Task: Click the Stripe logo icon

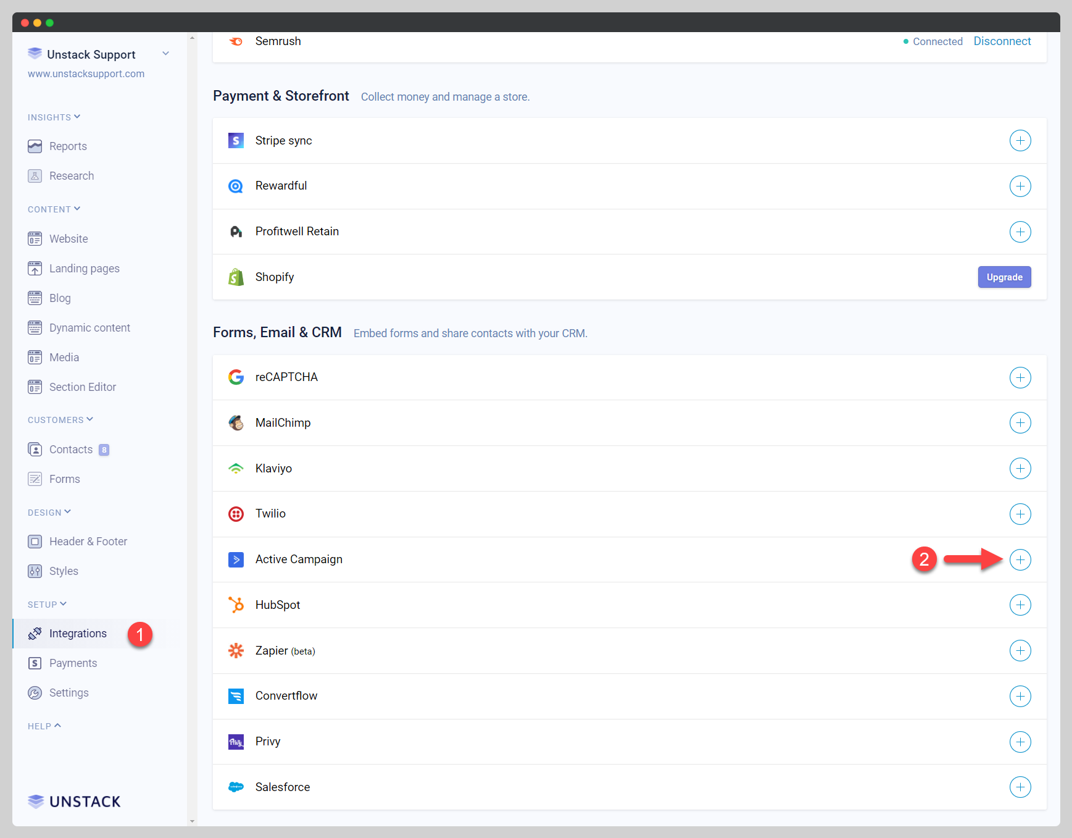Action: (236, 141)
